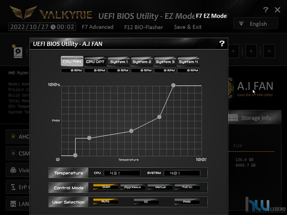Click the second fan curve control point from the left
Viewport: 287px width, 215px height.
tap(89, 138)
